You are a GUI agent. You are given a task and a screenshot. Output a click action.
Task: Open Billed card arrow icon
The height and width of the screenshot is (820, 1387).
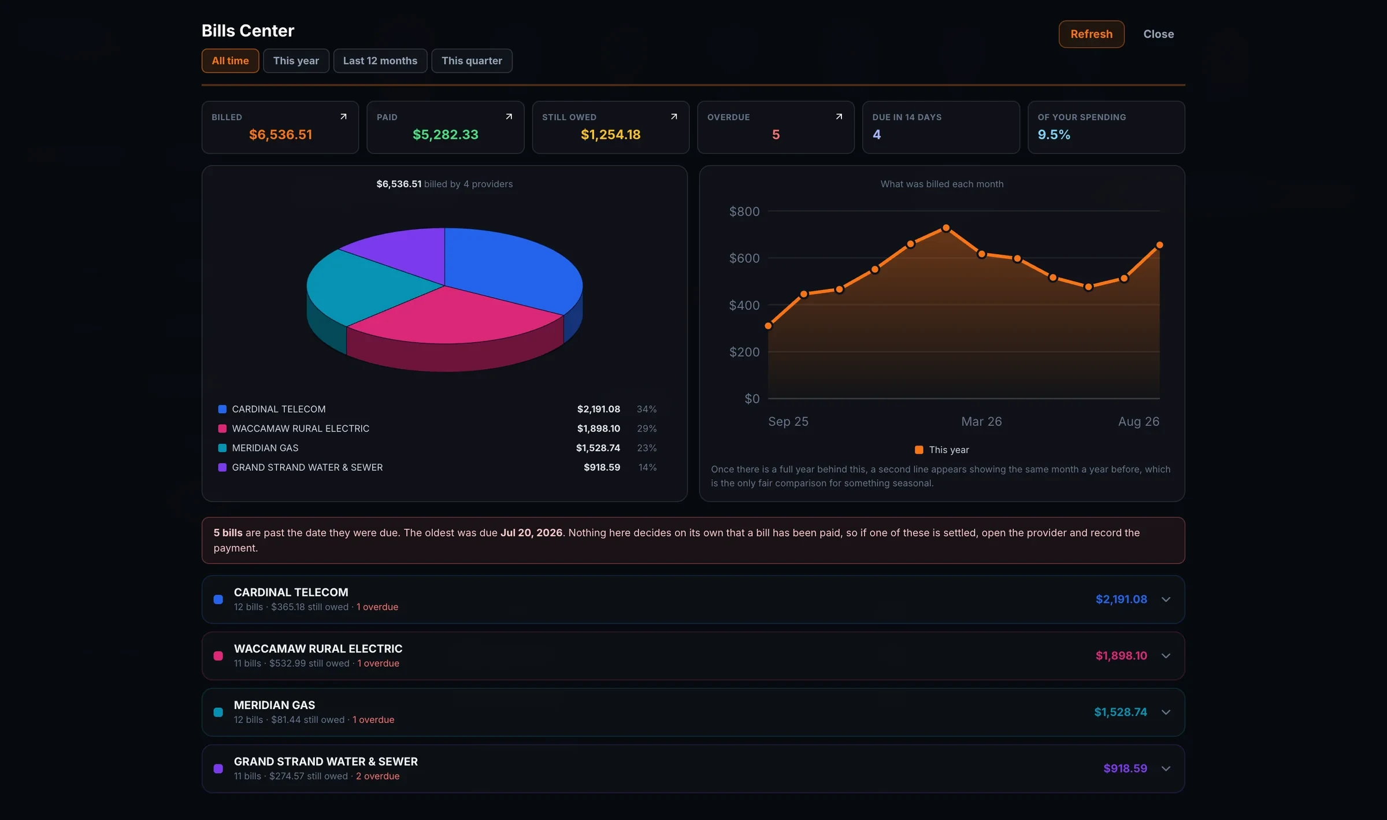click(x=343, y=117)
